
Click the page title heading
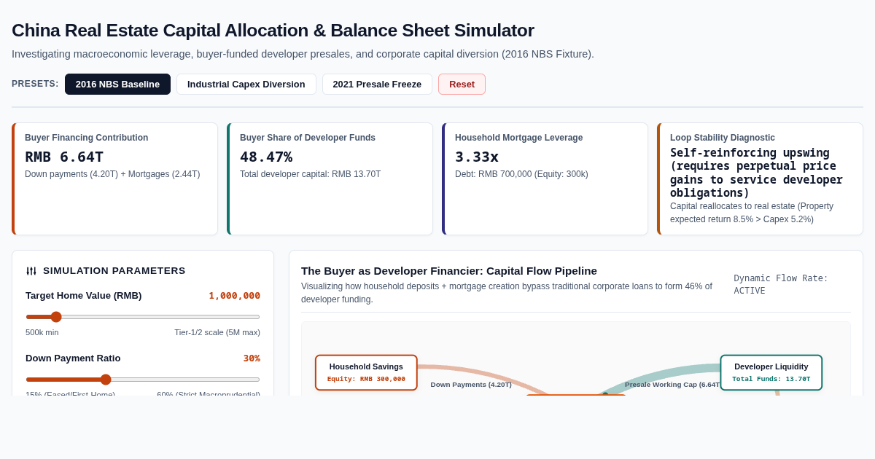point(273,31)
